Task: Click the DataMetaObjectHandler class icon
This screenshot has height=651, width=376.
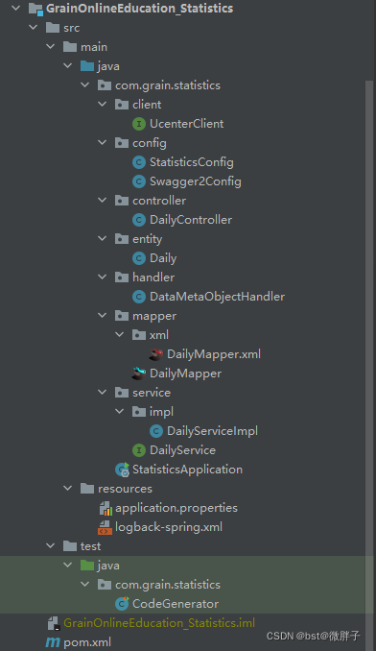Action: tap(139, 297)
